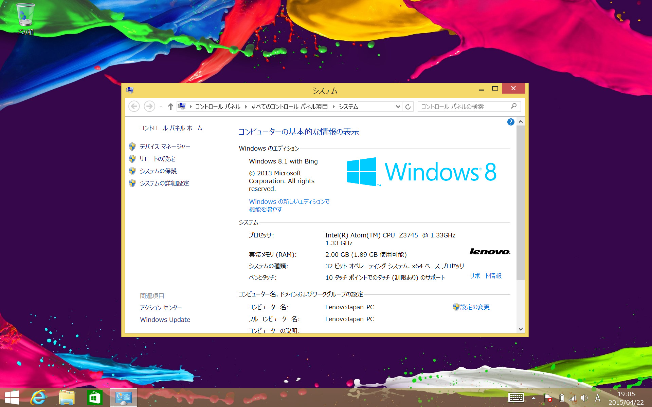The height and width of the screenshot is (407, 652).
Task: Select the text Windows 8.1 with Bing
Action: click(283, 161)
